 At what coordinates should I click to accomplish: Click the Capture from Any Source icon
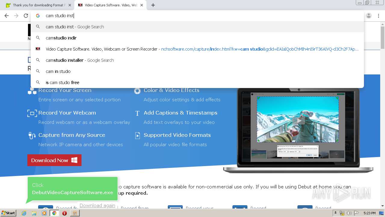[32, 135]
